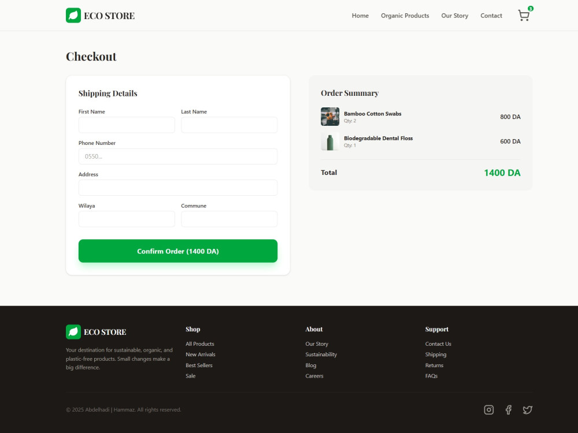The image size is (578, 433).
Task: Click the Bamboo Cotton Swabs item name
Action: [372, 114]
